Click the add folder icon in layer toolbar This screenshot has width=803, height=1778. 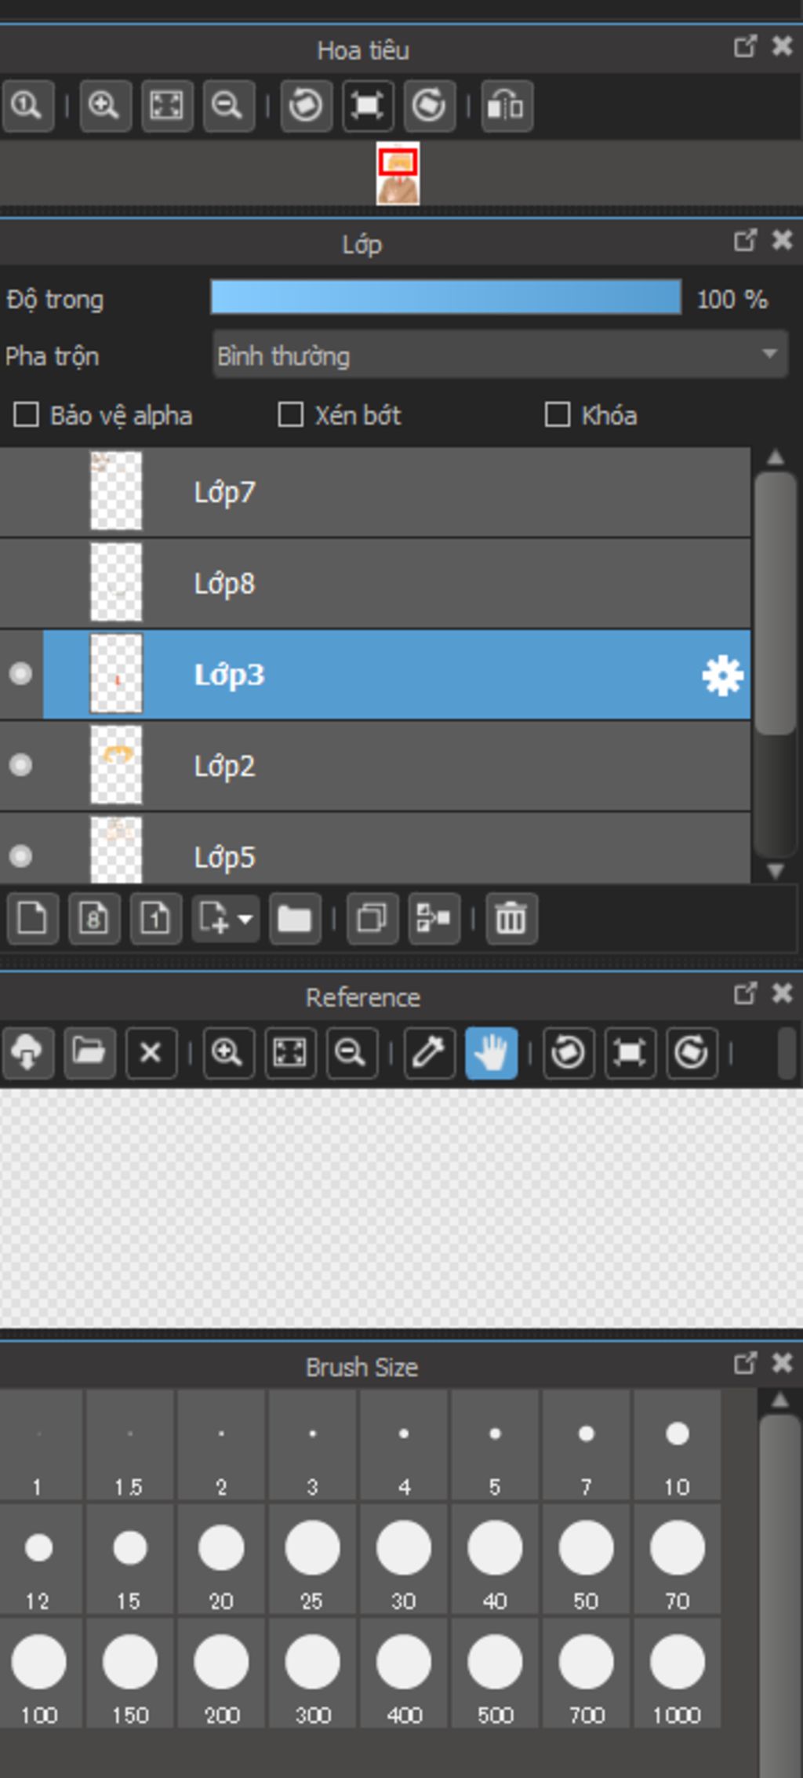[x=294, y=917]
